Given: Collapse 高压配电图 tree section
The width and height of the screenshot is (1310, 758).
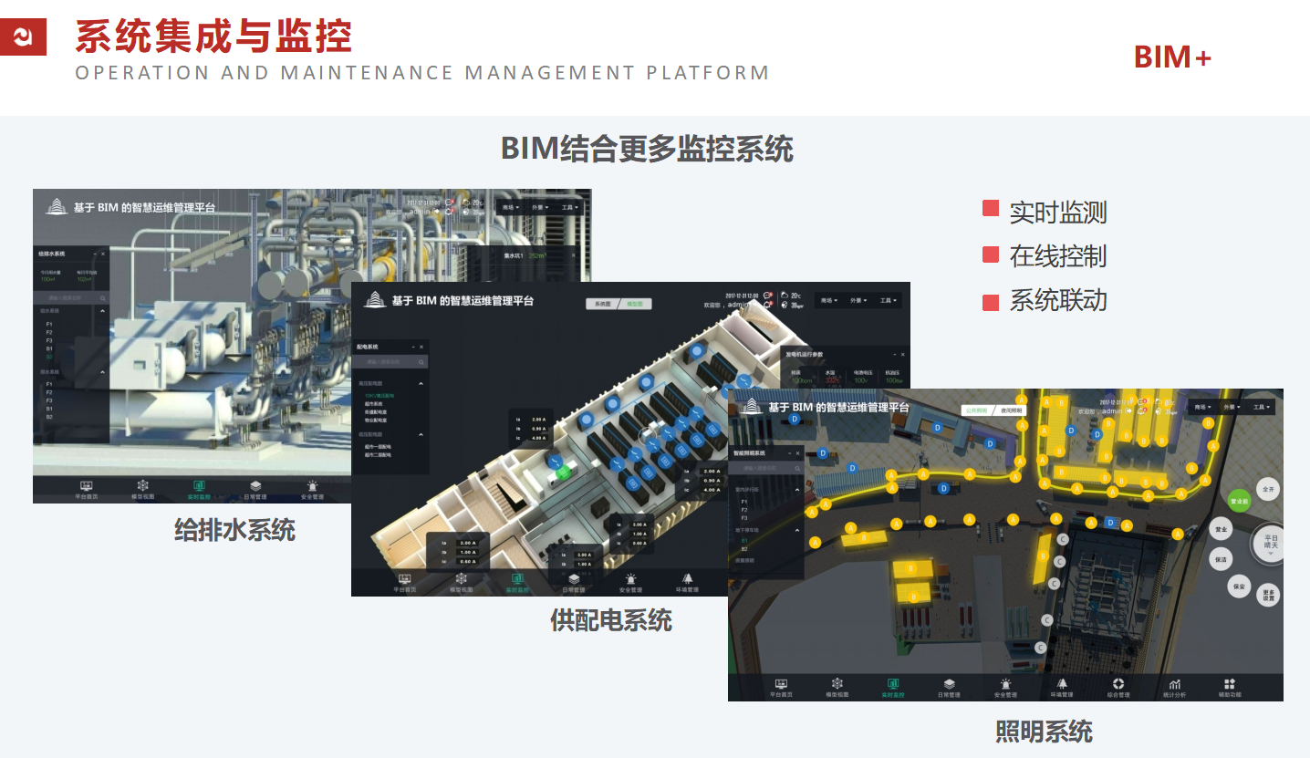Looking at the screenshot, I should (x=421, y=384).
